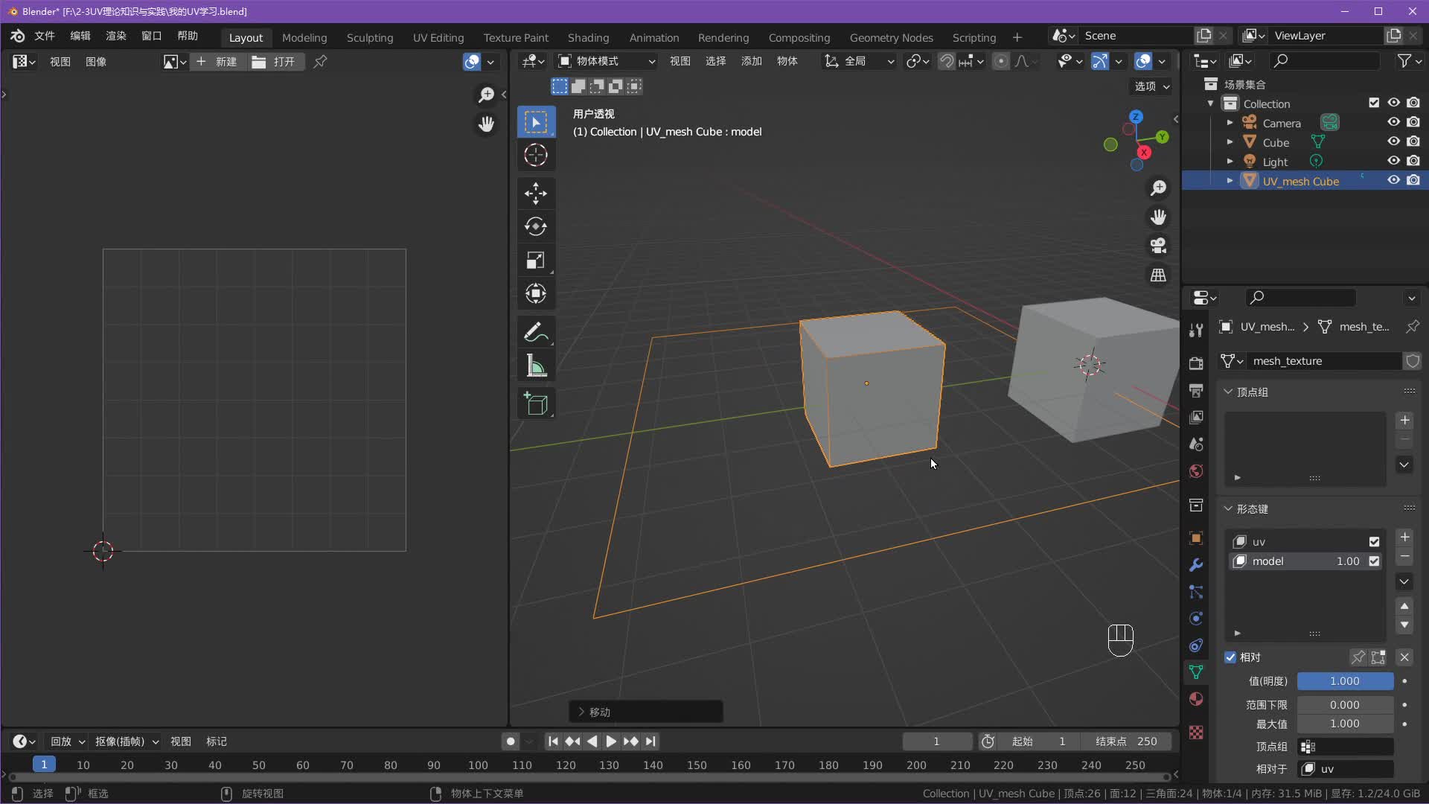1429x804 pixels.
Task: Click the 打开 open image button
Action: pyautogui.click(x=275, y=62)
